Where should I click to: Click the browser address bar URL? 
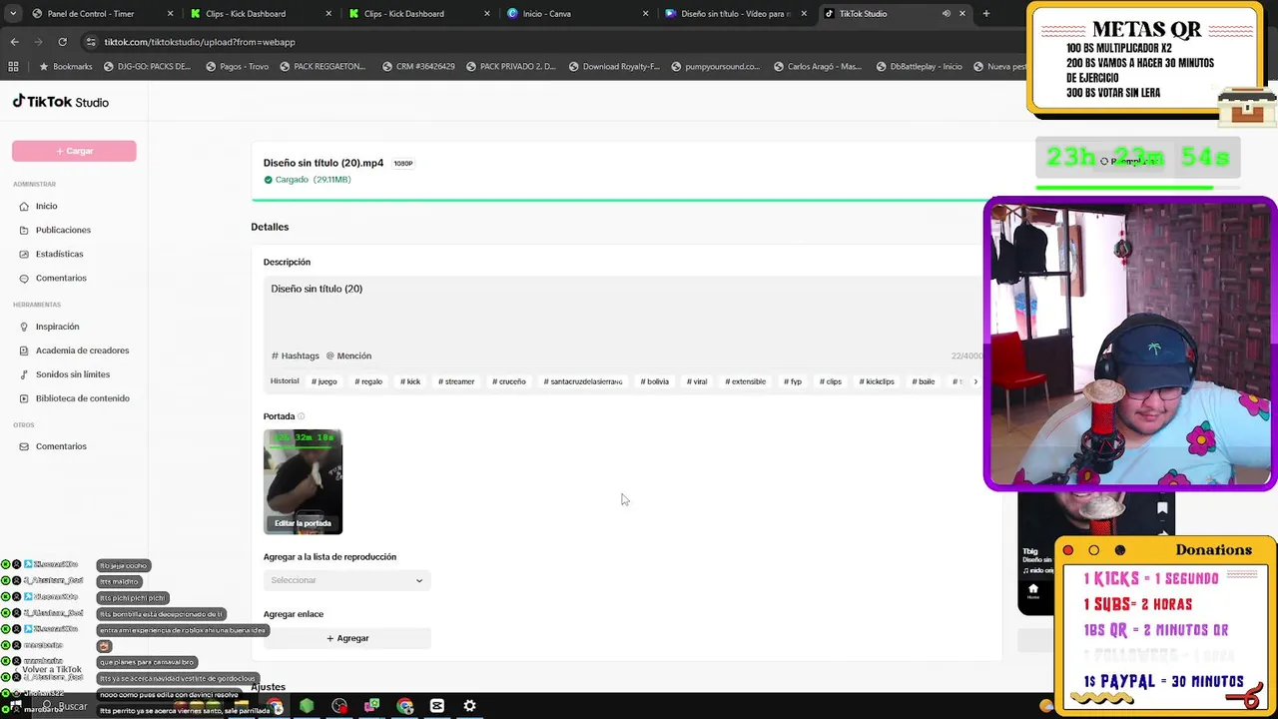pos(200,42)
